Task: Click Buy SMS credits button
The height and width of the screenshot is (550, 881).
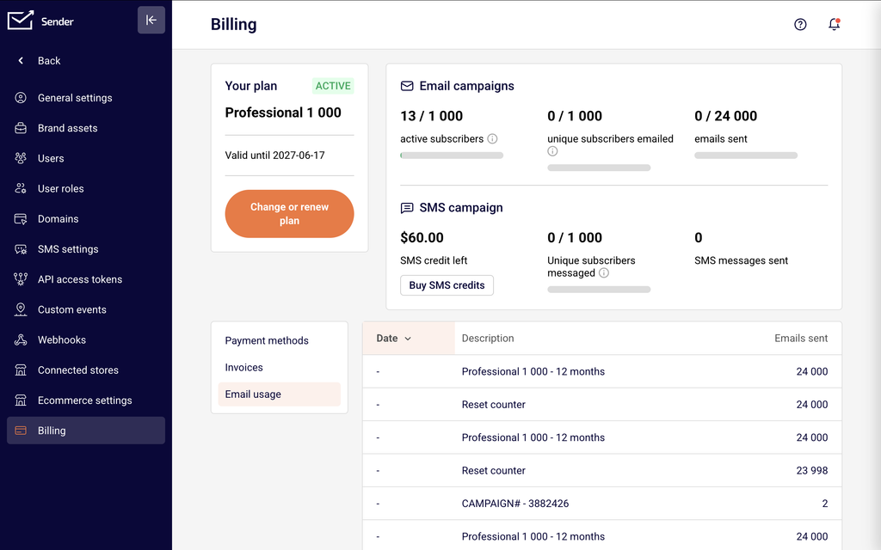Action: [x=447, y=285]
